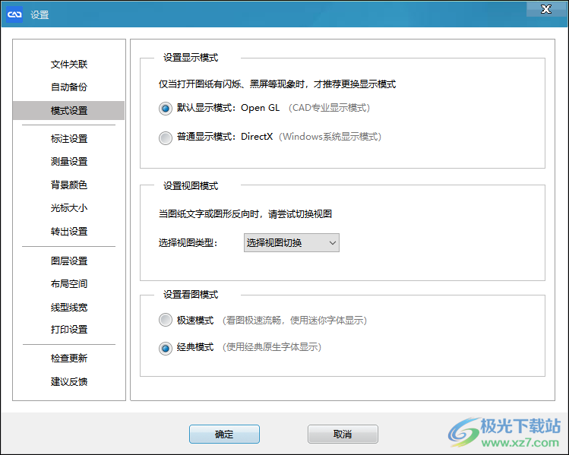569x455 pixels.
Task: Open the 背景颜色 settings page
Action: (x=69, y=185)
